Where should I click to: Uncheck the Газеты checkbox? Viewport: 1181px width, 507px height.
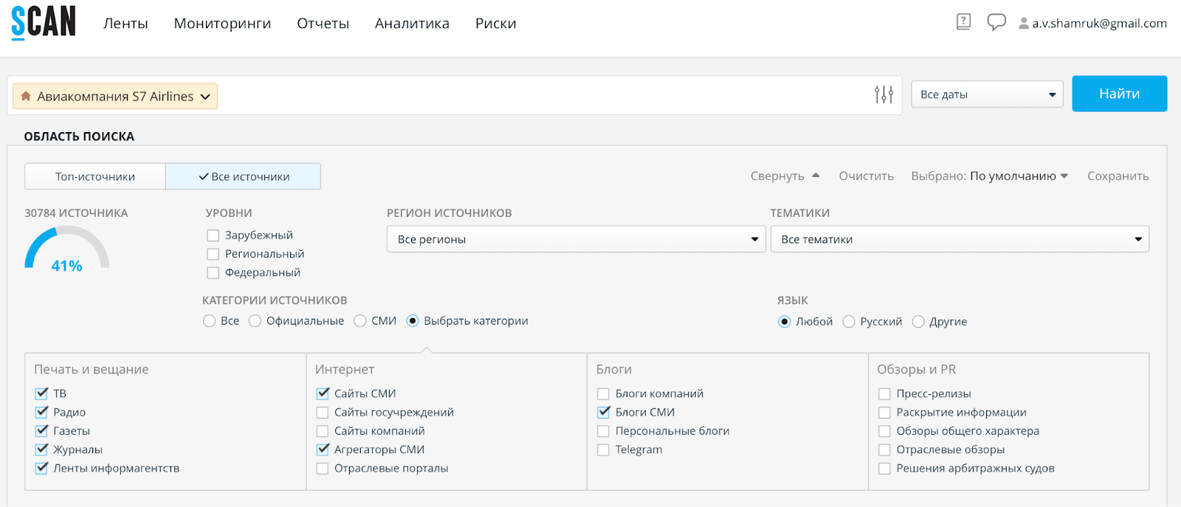[x=41, y=431]
